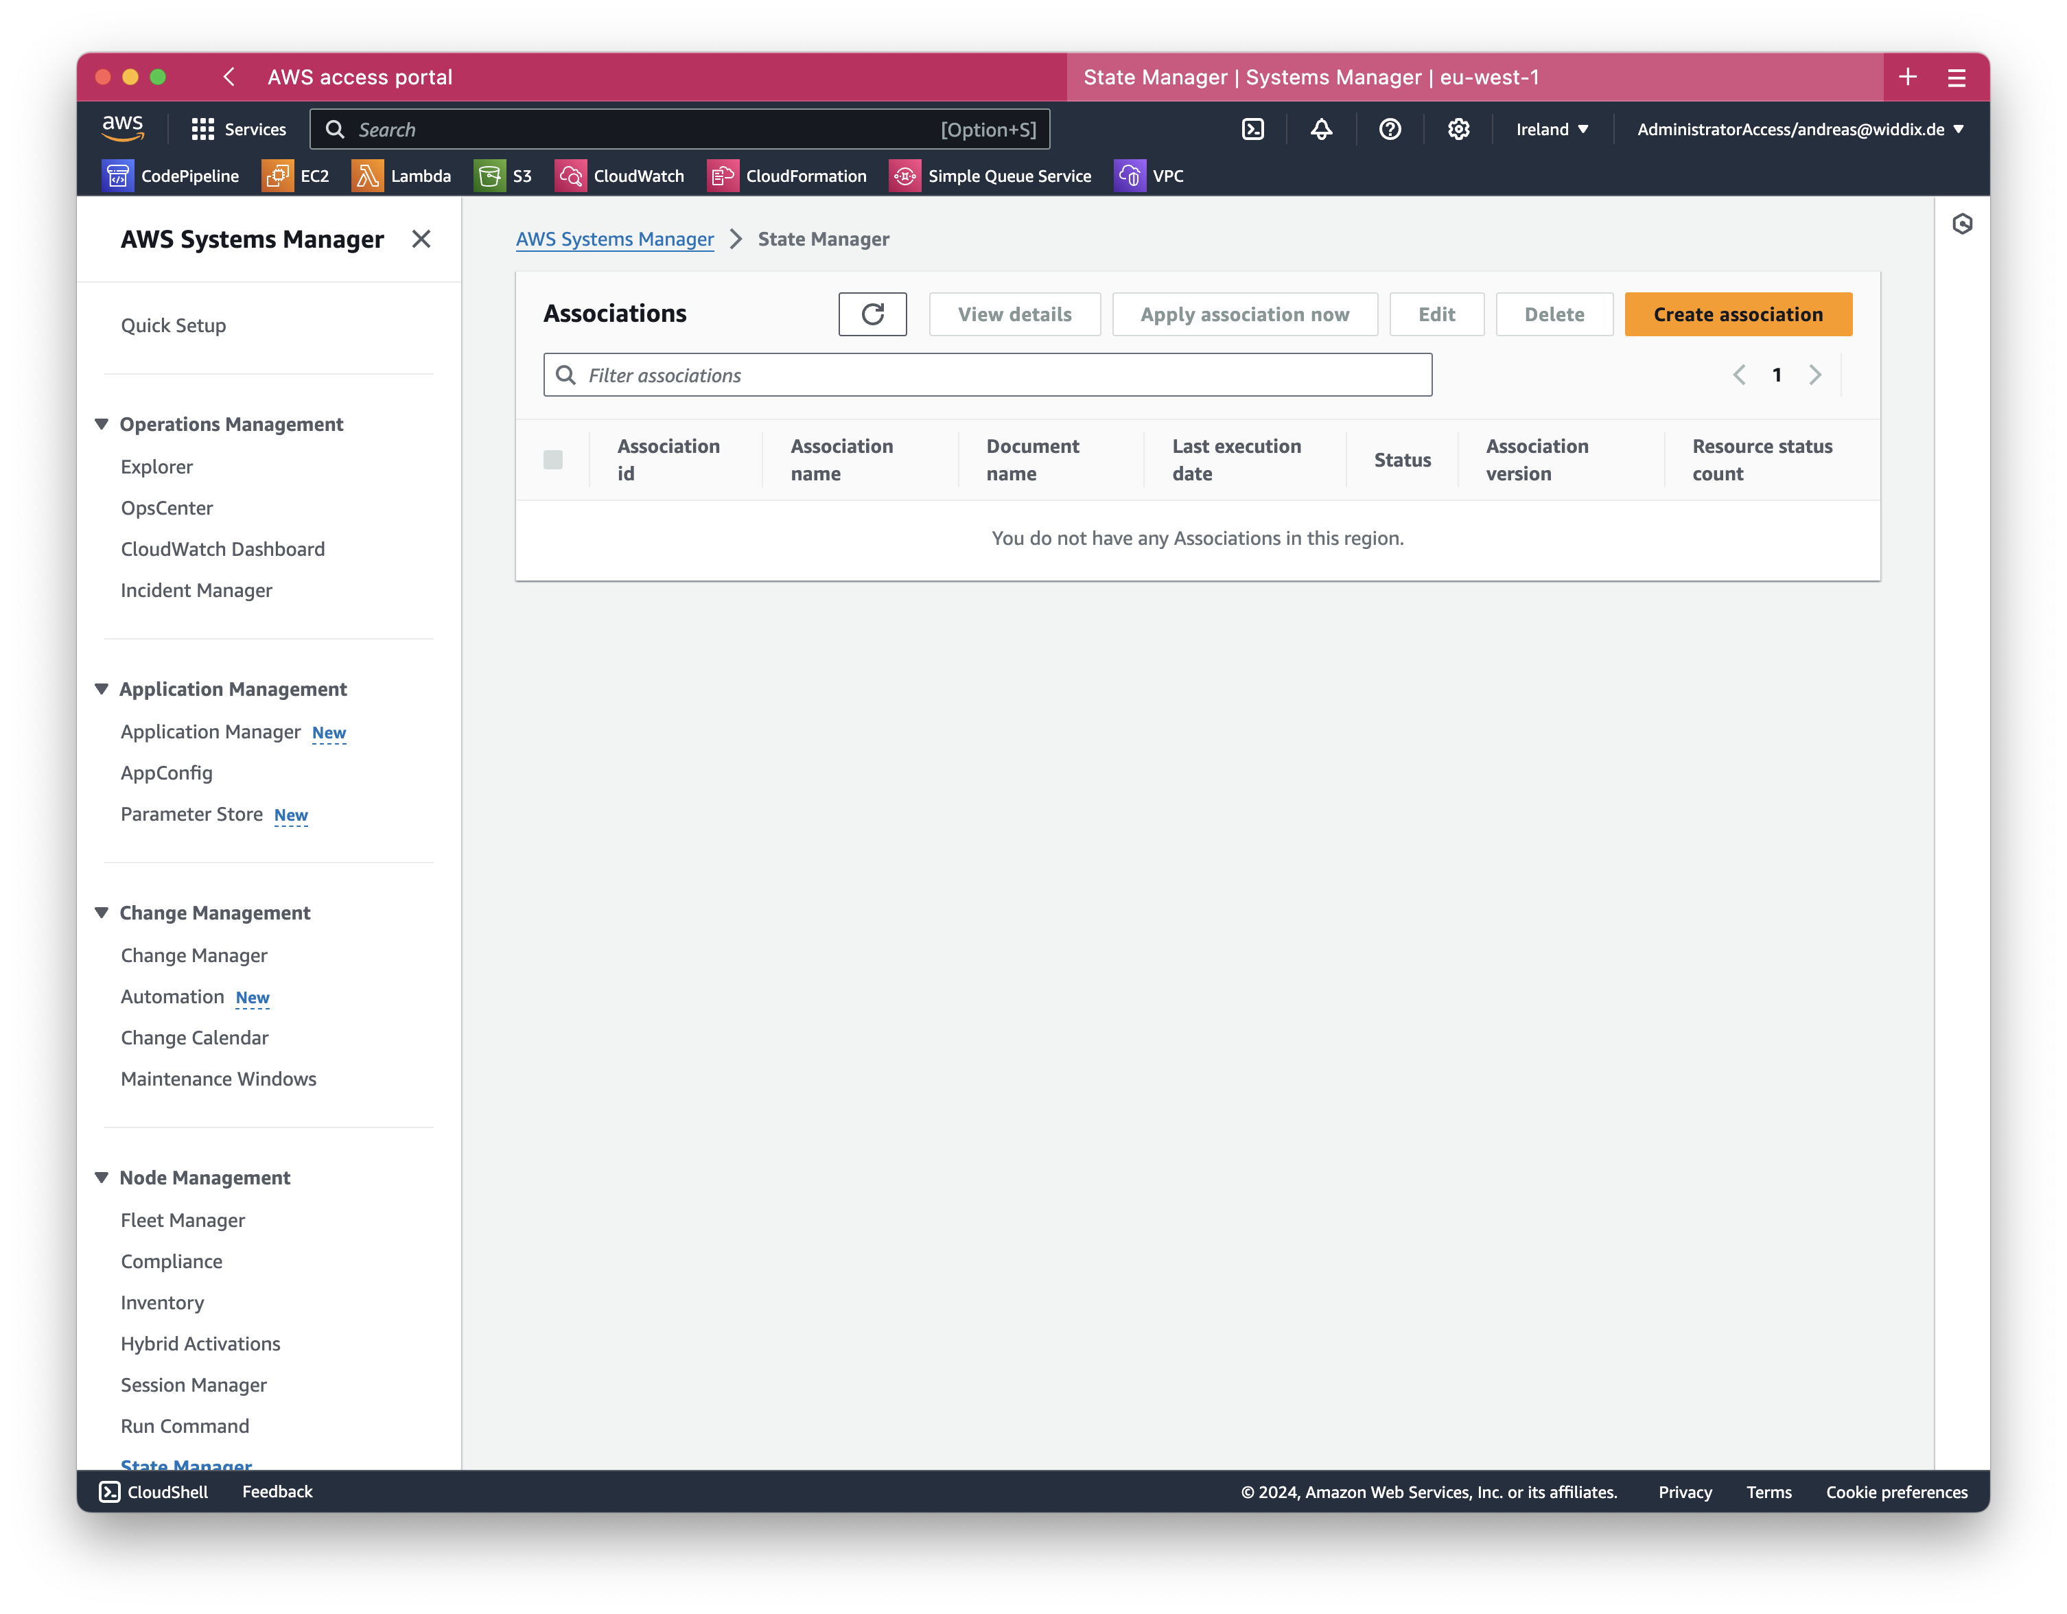The height and width of the screenshot is (1614, 2067).
Task: Open the notifications bell
Action: point(1321,130)
